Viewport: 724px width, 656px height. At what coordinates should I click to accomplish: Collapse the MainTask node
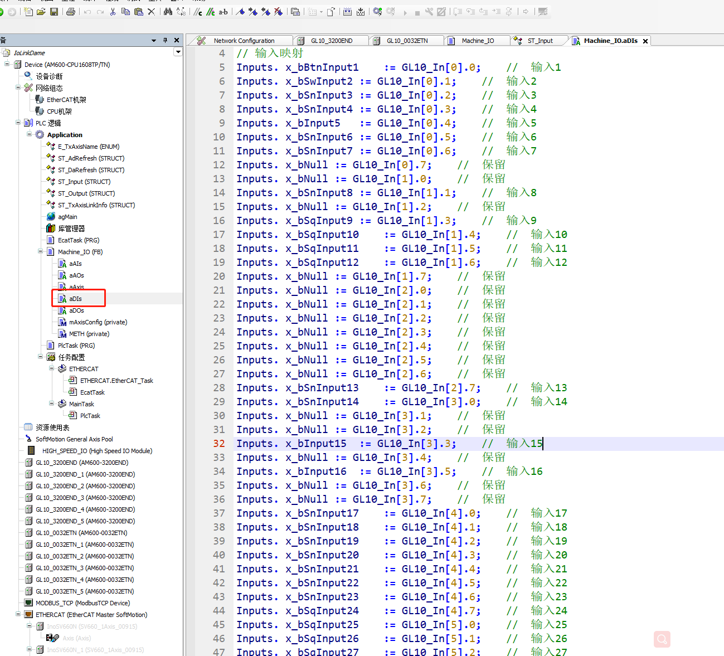(x=52, y=404)
